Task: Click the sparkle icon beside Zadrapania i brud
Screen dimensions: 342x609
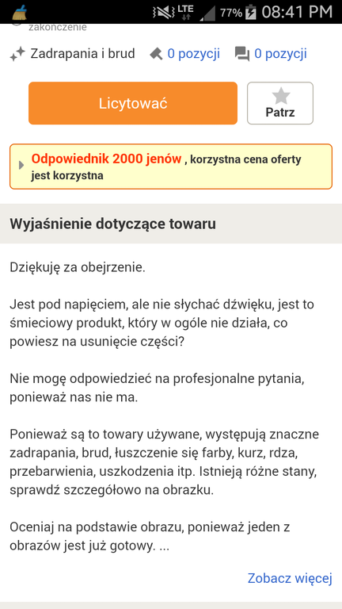Action: click(17, 54)
